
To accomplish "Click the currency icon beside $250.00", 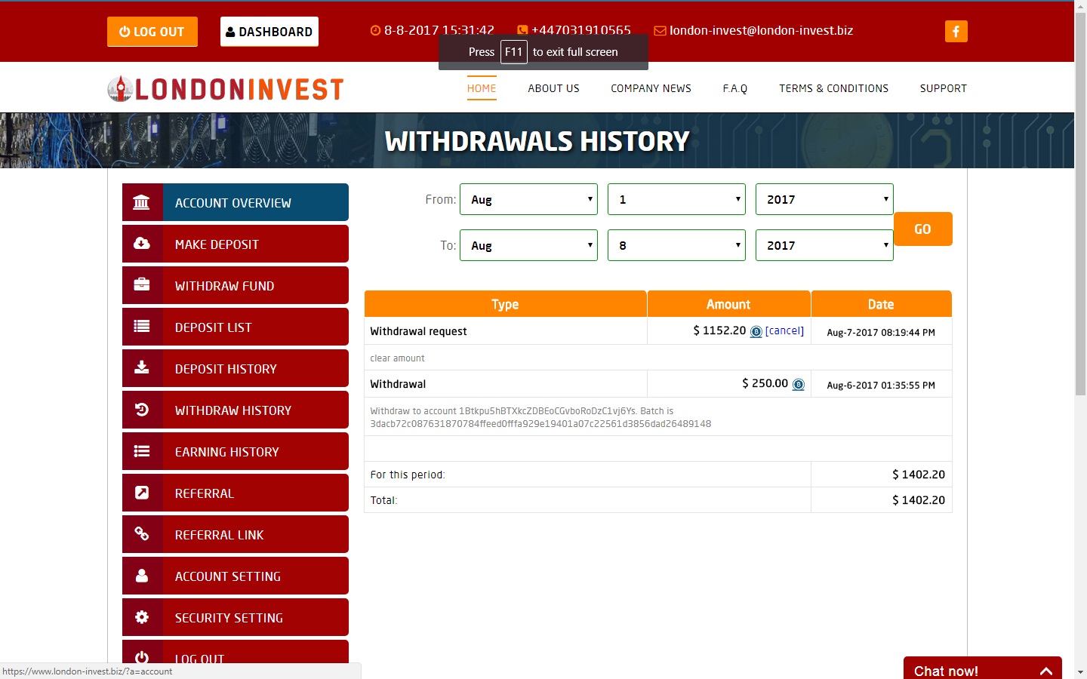I will [x=798, y=384].
